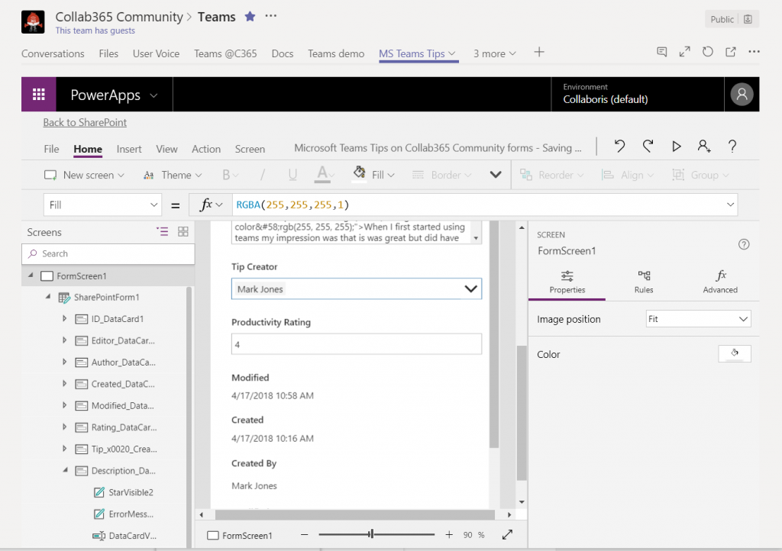Fit canvas to window icon
This screenshot has height=551, width=782.
point(507,534)
